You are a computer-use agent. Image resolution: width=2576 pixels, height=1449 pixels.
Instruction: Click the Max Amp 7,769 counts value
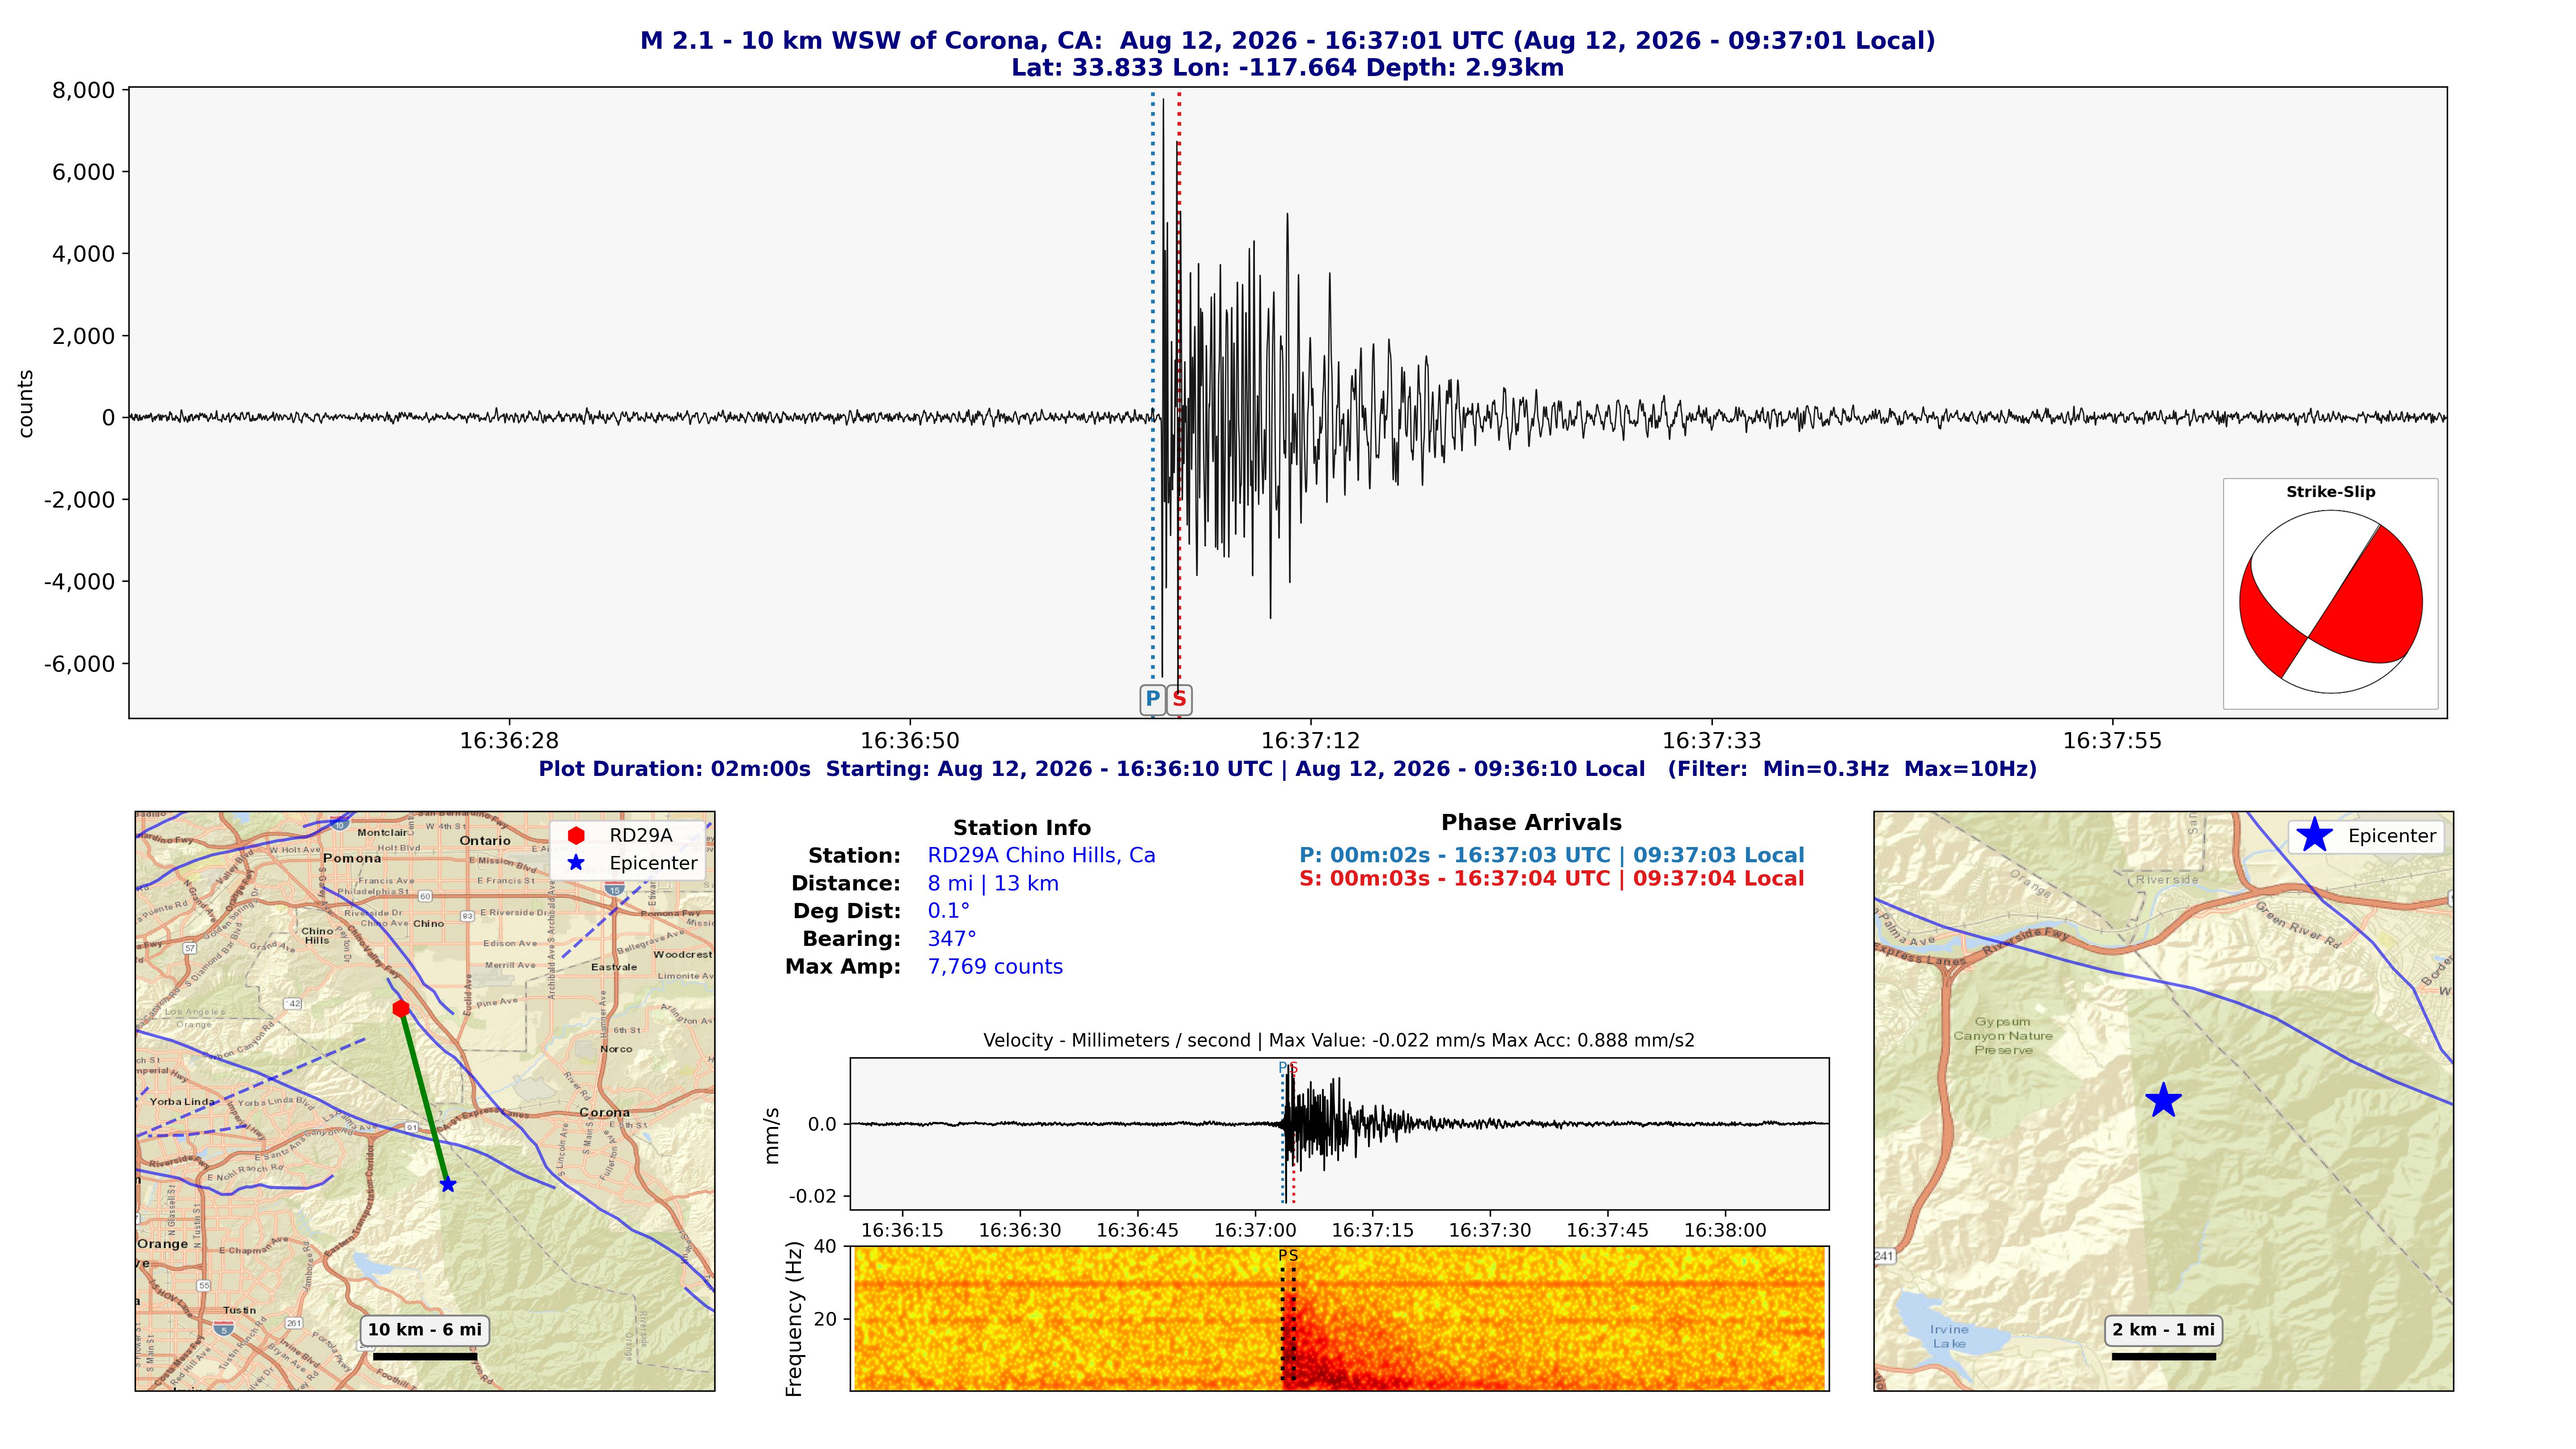point(995,967)
